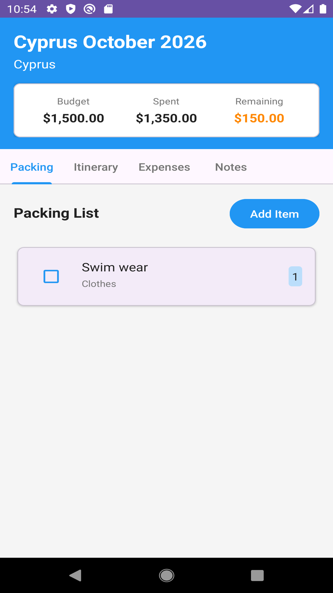The width and height of the screenshot is (333, 593).
Task: Tap the battery status icon
Action: [x=323, y=9]
